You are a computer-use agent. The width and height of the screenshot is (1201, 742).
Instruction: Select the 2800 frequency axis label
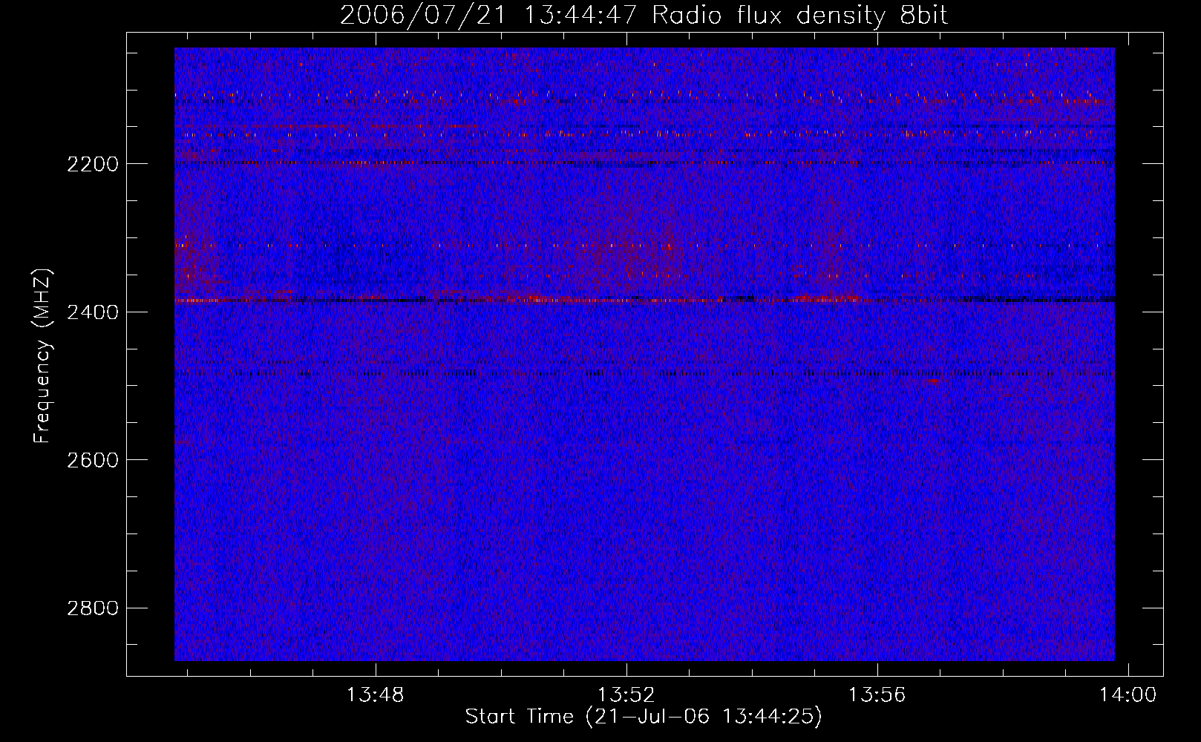coord(93,608)
